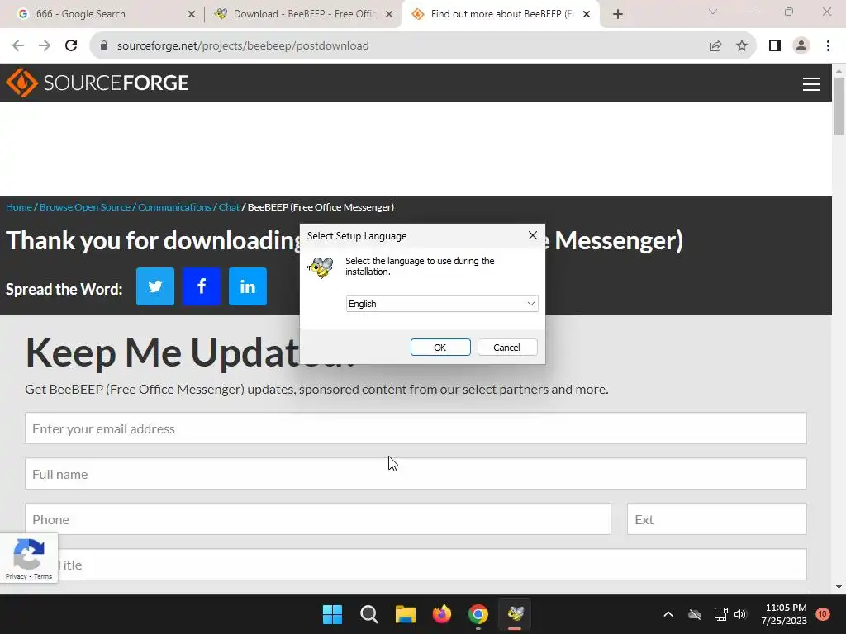Click the address bar URL
Image resolution: width=846 pixels, height=634 pixels.
click(x=243, y=46)
